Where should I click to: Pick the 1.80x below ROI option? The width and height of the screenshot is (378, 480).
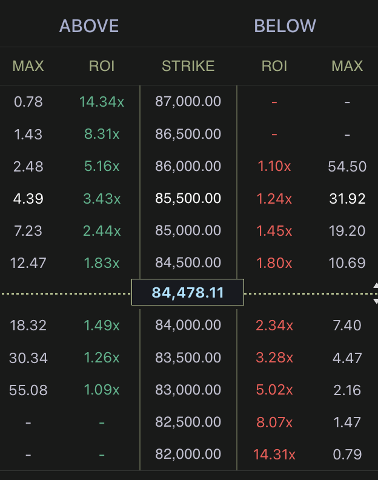click(x=274, y=263)
